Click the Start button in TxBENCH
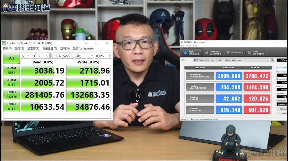 point(285,67)
